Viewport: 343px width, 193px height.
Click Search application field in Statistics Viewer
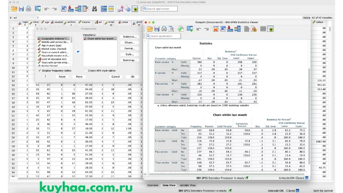tap(163, 36)
